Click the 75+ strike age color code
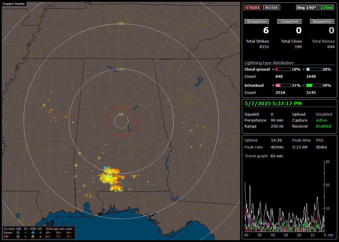The height and width of the screenshot is (242, 339). [x=58, y=237]
